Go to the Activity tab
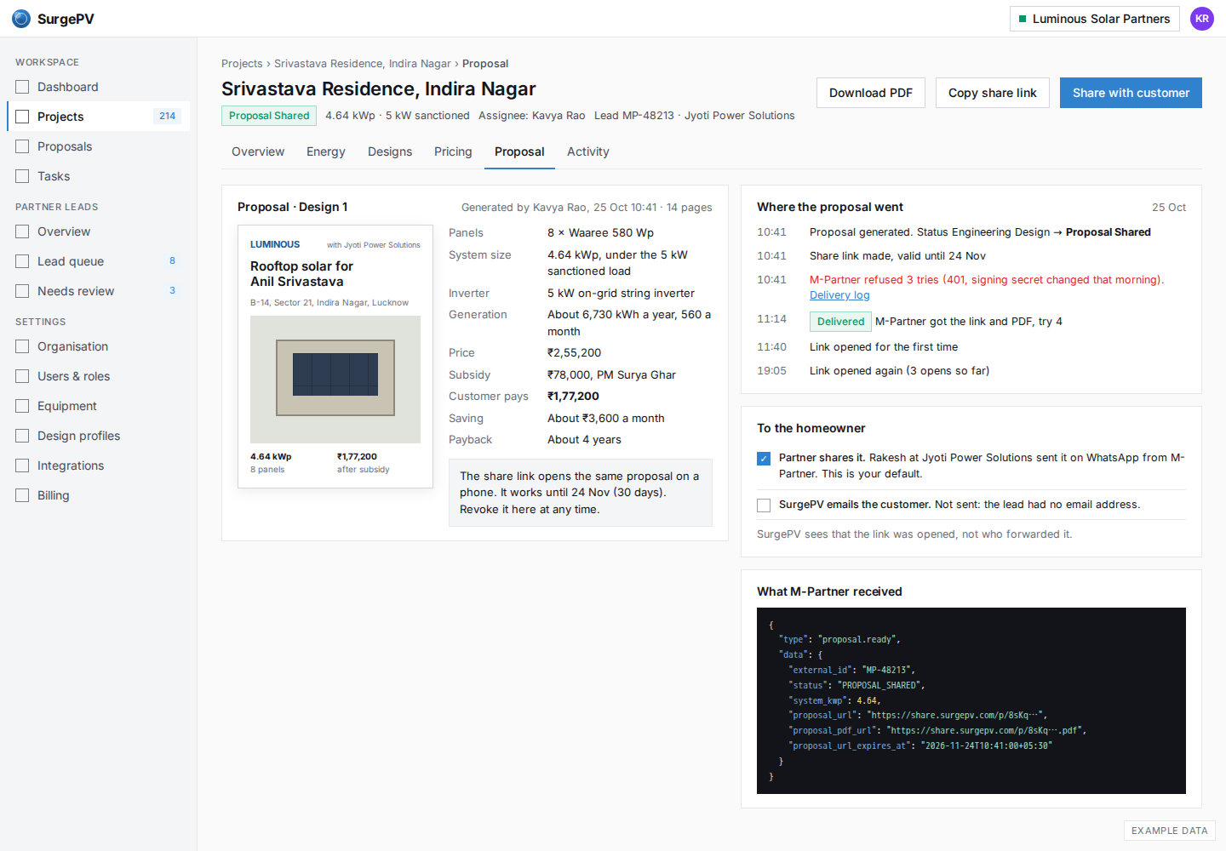 pos(588,151)
